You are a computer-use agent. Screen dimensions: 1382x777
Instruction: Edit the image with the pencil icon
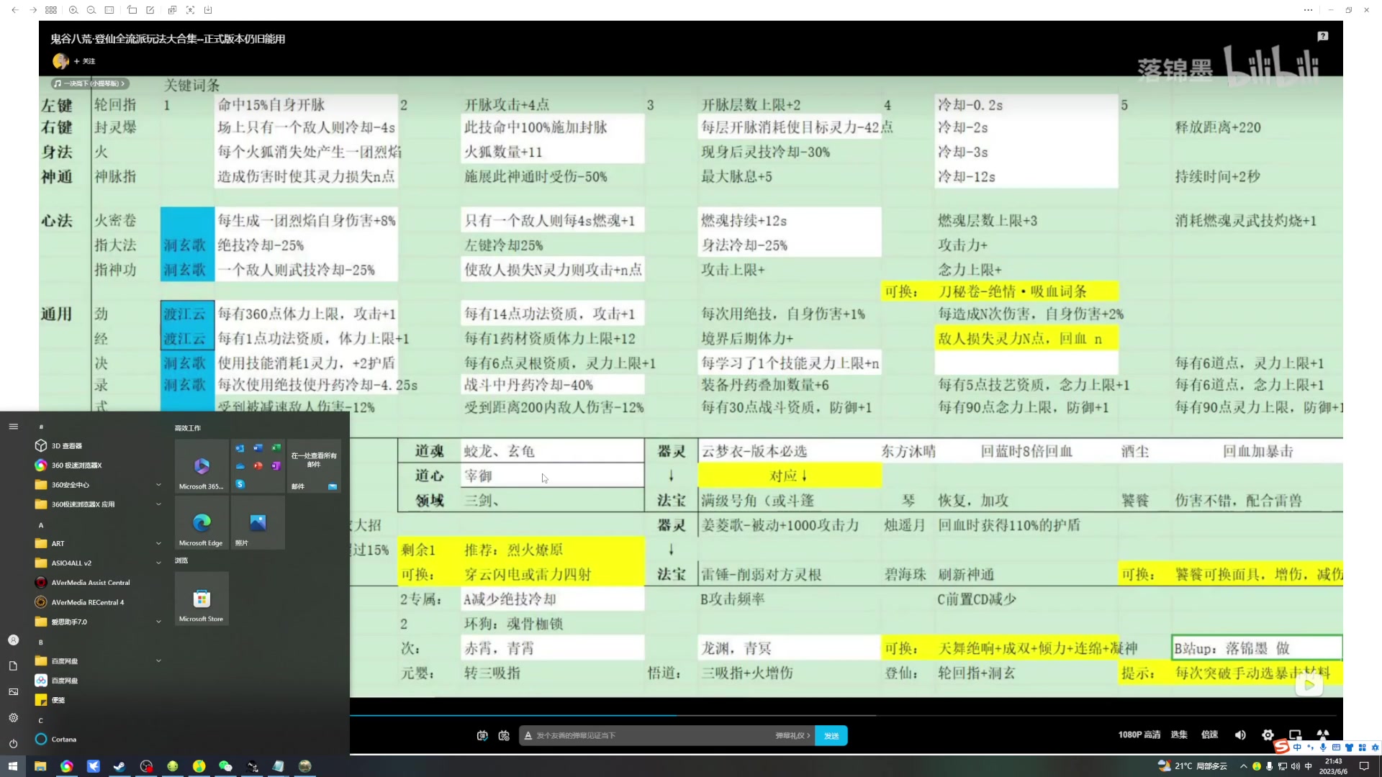[x=150, y=10]
